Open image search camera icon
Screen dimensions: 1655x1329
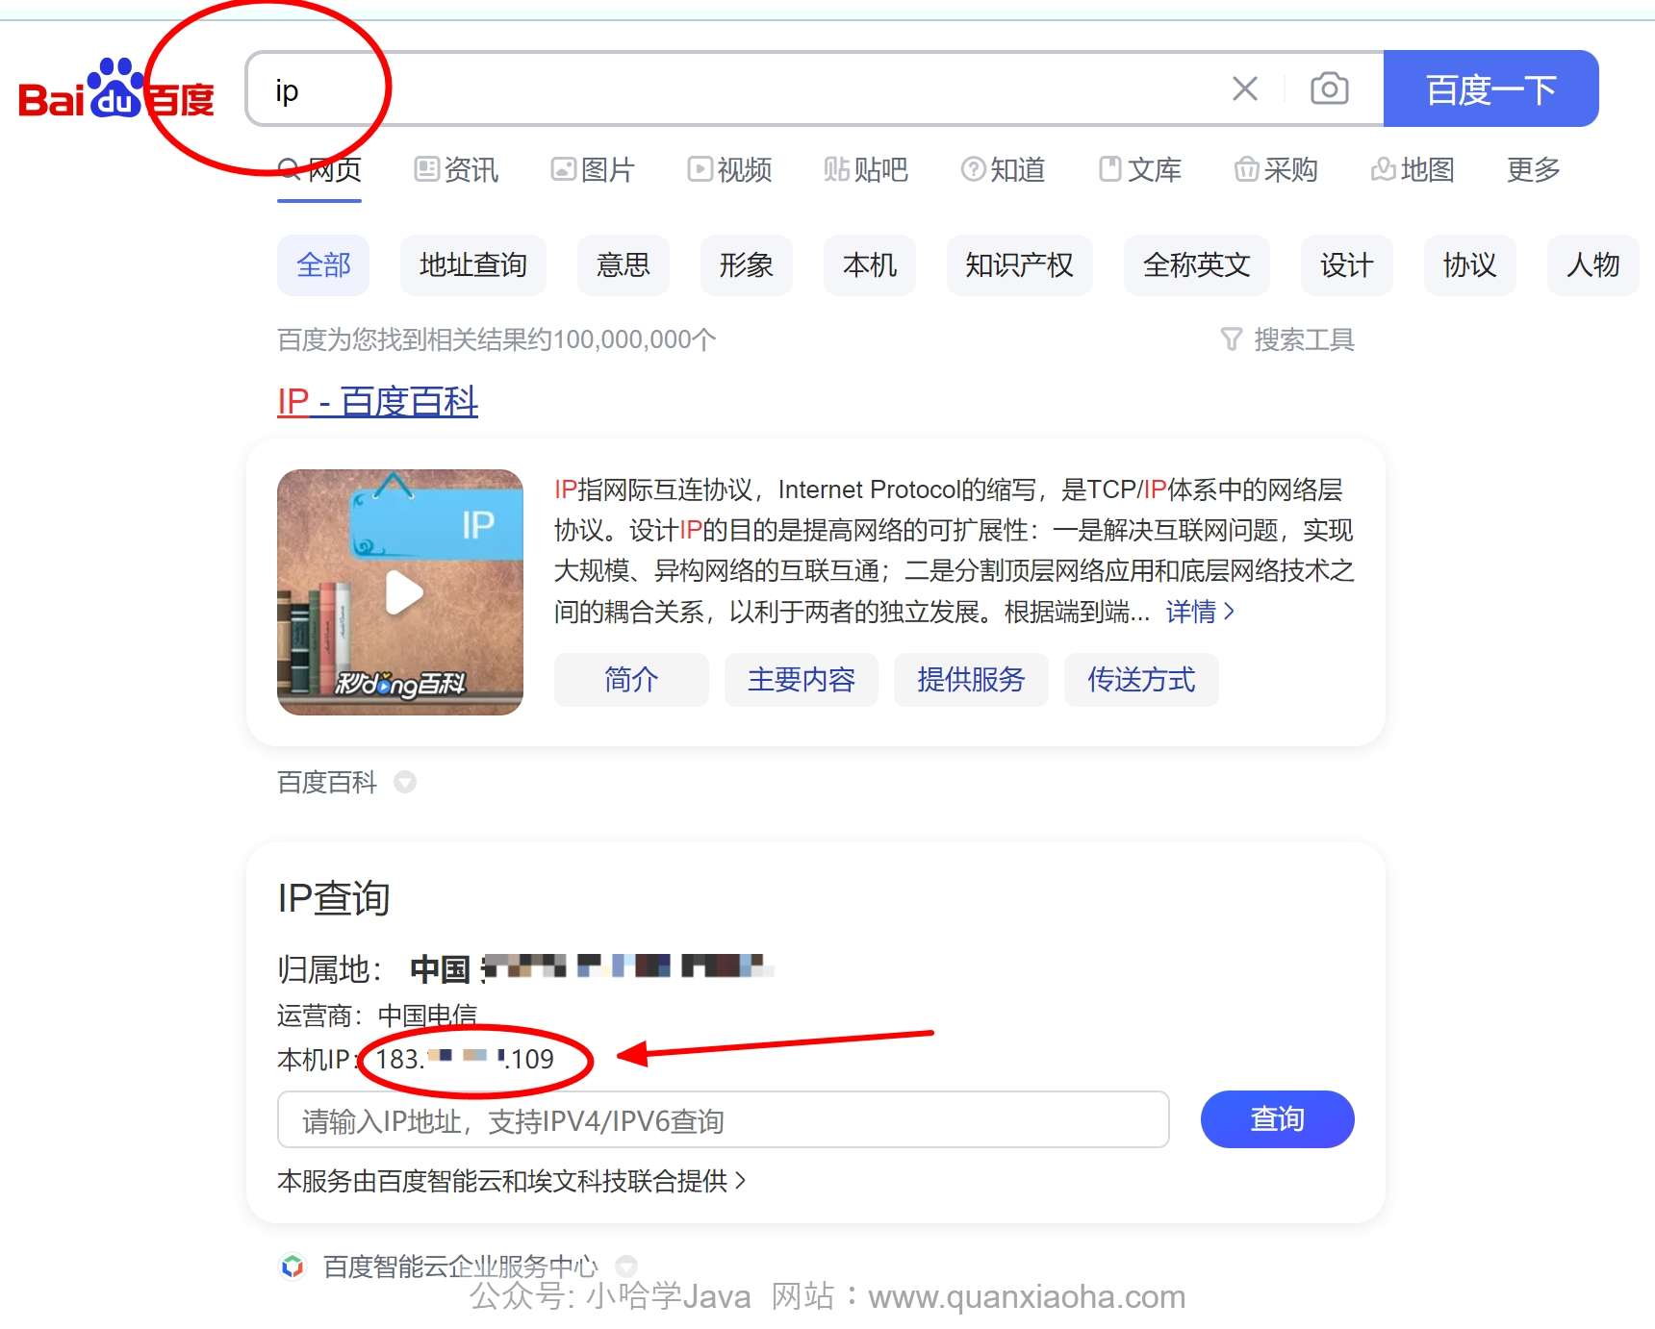tap(1329, 89)
